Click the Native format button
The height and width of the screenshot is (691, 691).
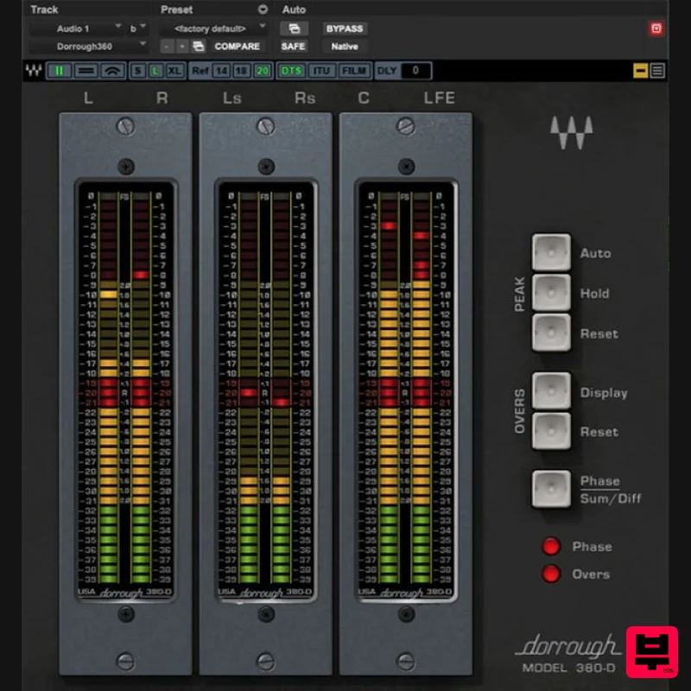coord(345,47)
